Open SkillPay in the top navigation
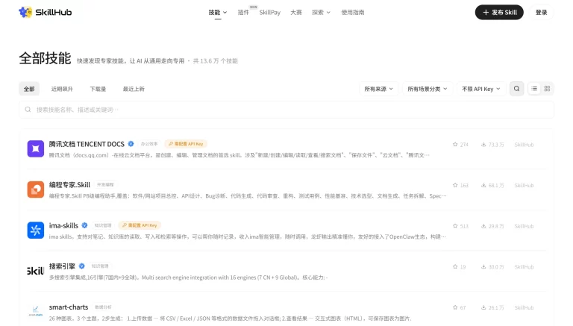Screen dimensions: 573x326 269,13
